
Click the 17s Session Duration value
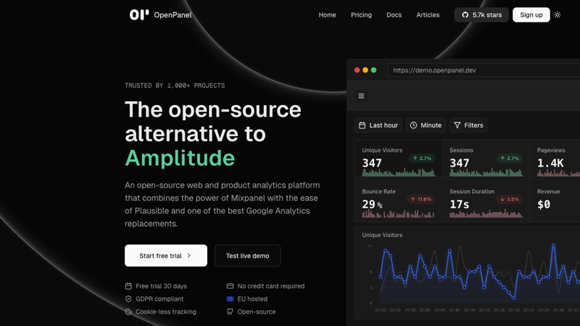click(460, 204)
